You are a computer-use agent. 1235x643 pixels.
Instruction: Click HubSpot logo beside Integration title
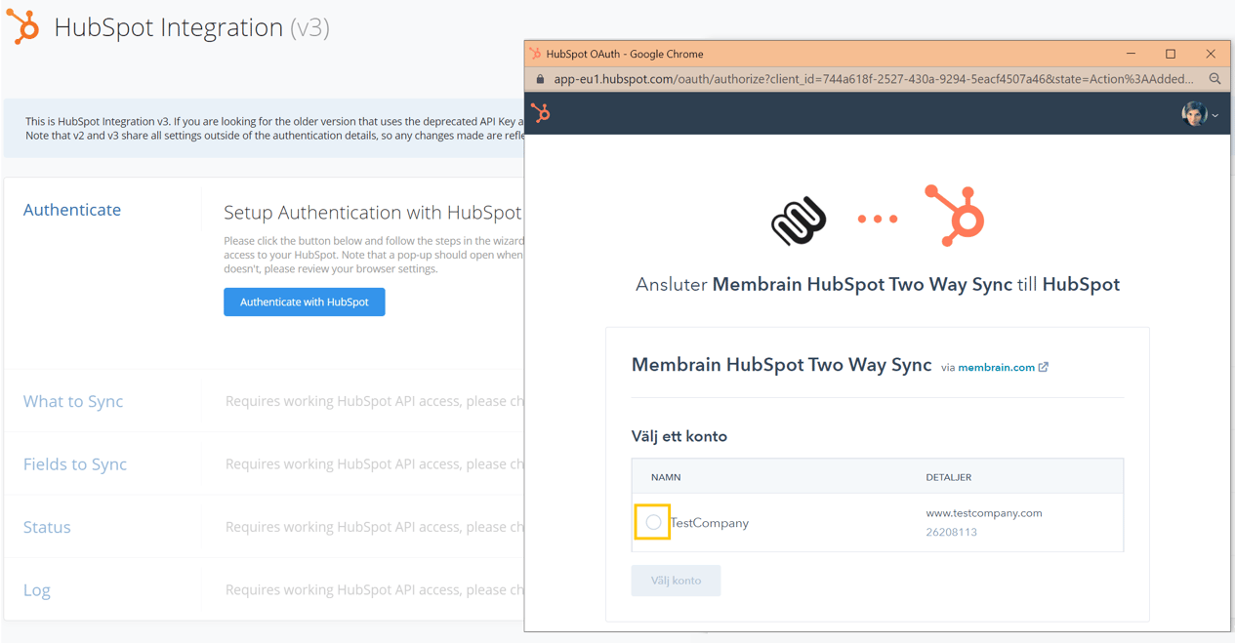[x=23, y=26]
